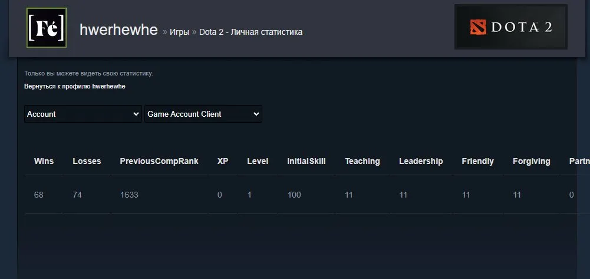Click the Wins column header
The height and width of the screenshot is (279, 590).
[44, 161]
